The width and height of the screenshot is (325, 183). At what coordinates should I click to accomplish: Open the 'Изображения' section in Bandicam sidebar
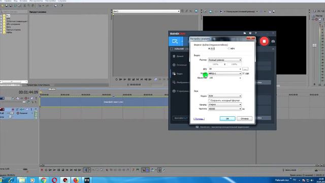pos(180,82)
